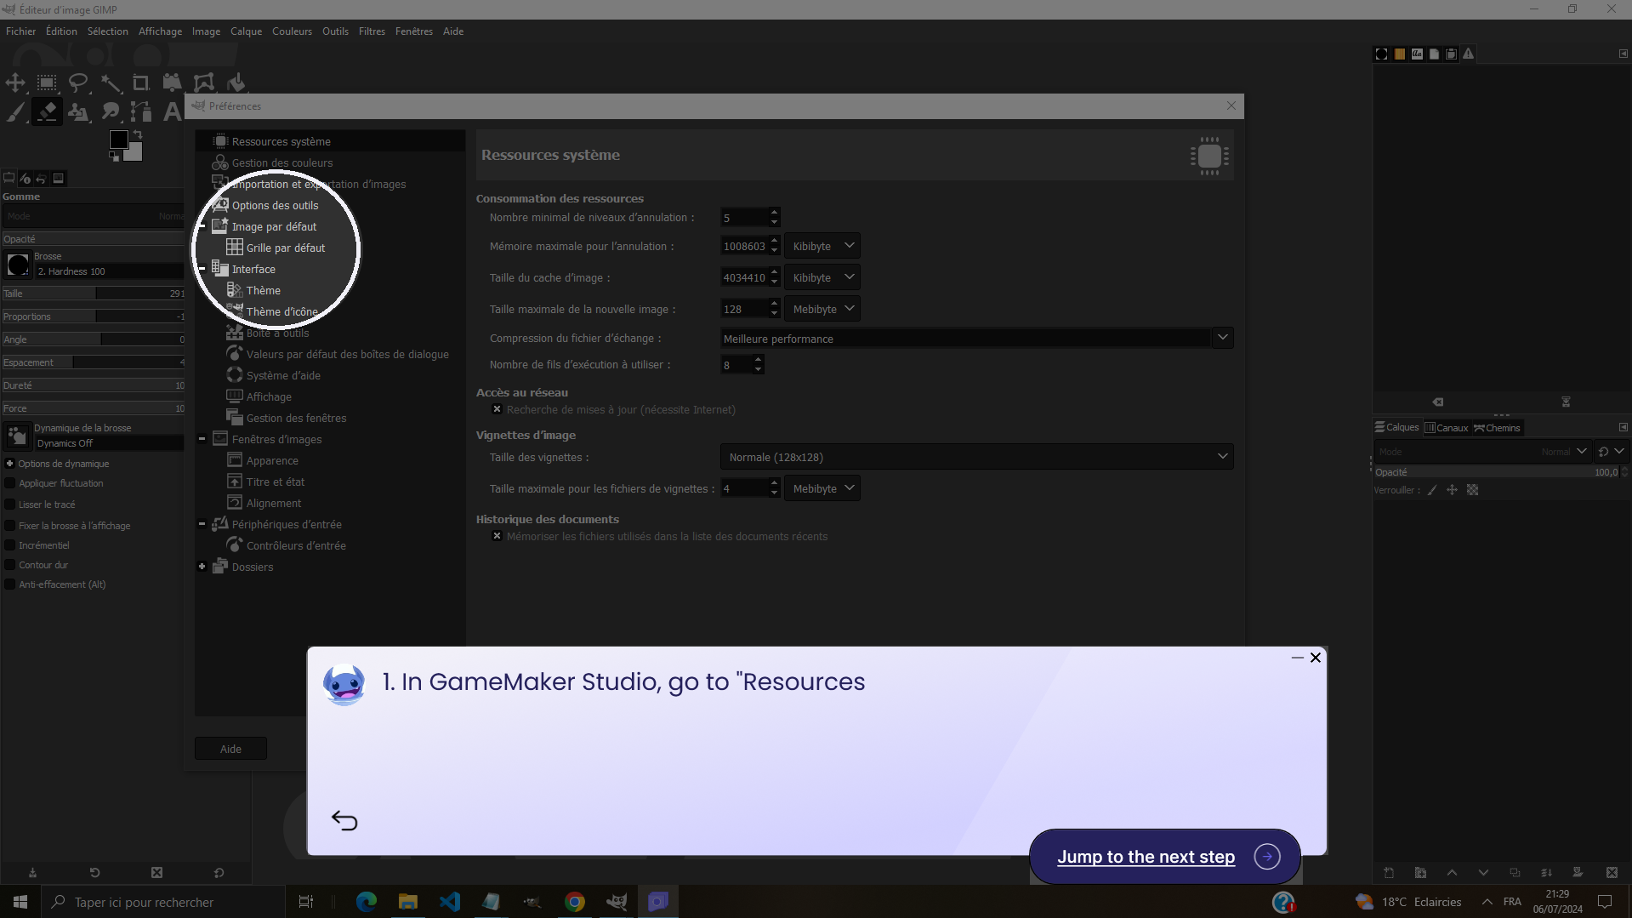The image size is (1632, 918).
Task: Expand the Dossiers tree node
Action: click(x=202, y=567)
